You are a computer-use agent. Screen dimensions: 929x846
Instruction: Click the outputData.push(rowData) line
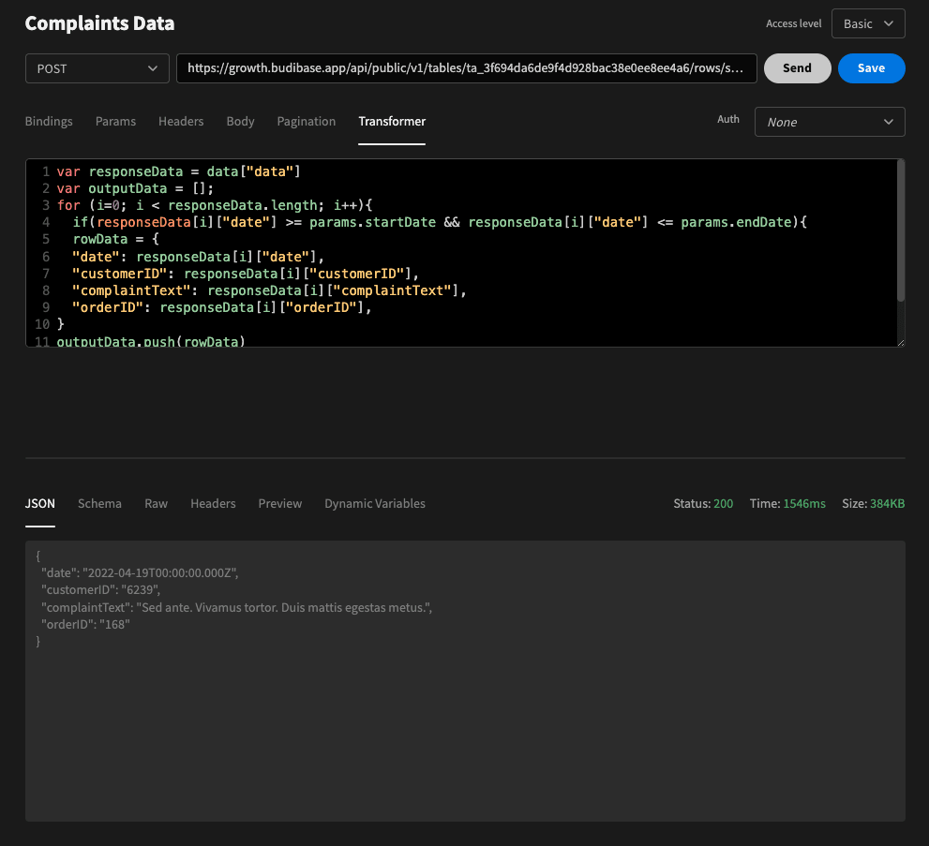point(151,342)
